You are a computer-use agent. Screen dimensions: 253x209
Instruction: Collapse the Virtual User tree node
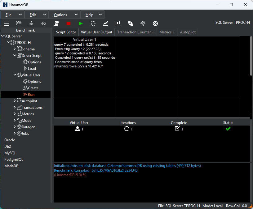[x=15, y=75]
